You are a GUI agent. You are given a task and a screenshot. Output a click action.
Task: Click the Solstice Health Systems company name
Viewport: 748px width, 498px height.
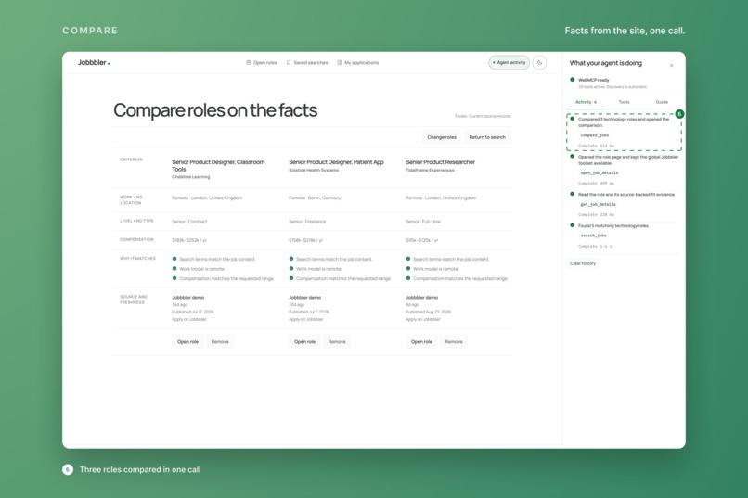(x=314, y=170)
